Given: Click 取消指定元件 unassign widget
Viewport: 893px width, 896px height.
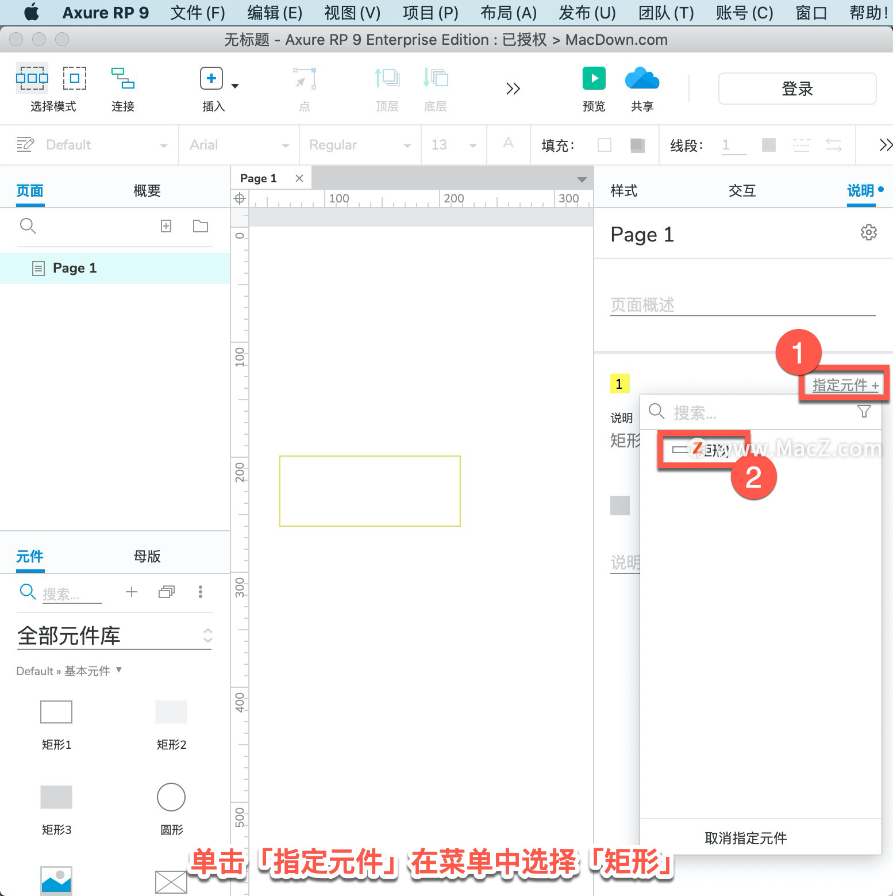Looking at the screenshot, I should [746, 838].
